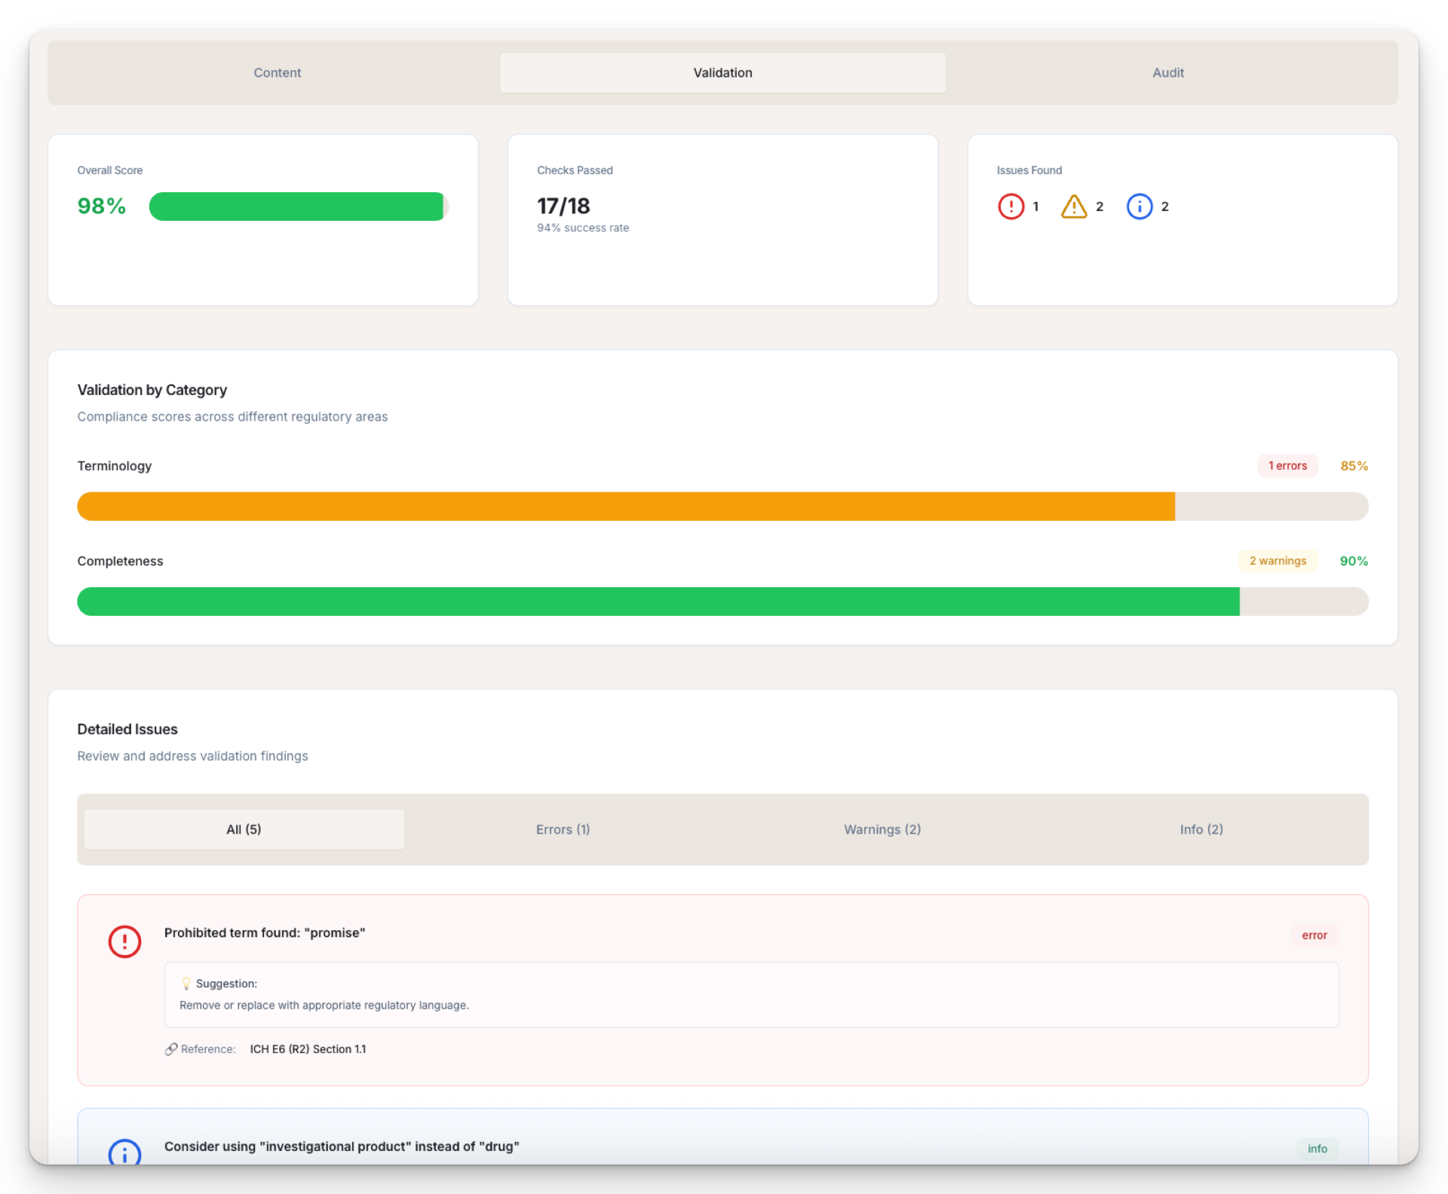Open reference ICH E6 (R2) Section 1.1
The height and width of the screenshot is (1194, 1448).
click(x=308, y=1049)
